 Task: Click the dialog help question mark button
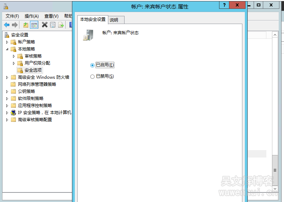point(224,5)
